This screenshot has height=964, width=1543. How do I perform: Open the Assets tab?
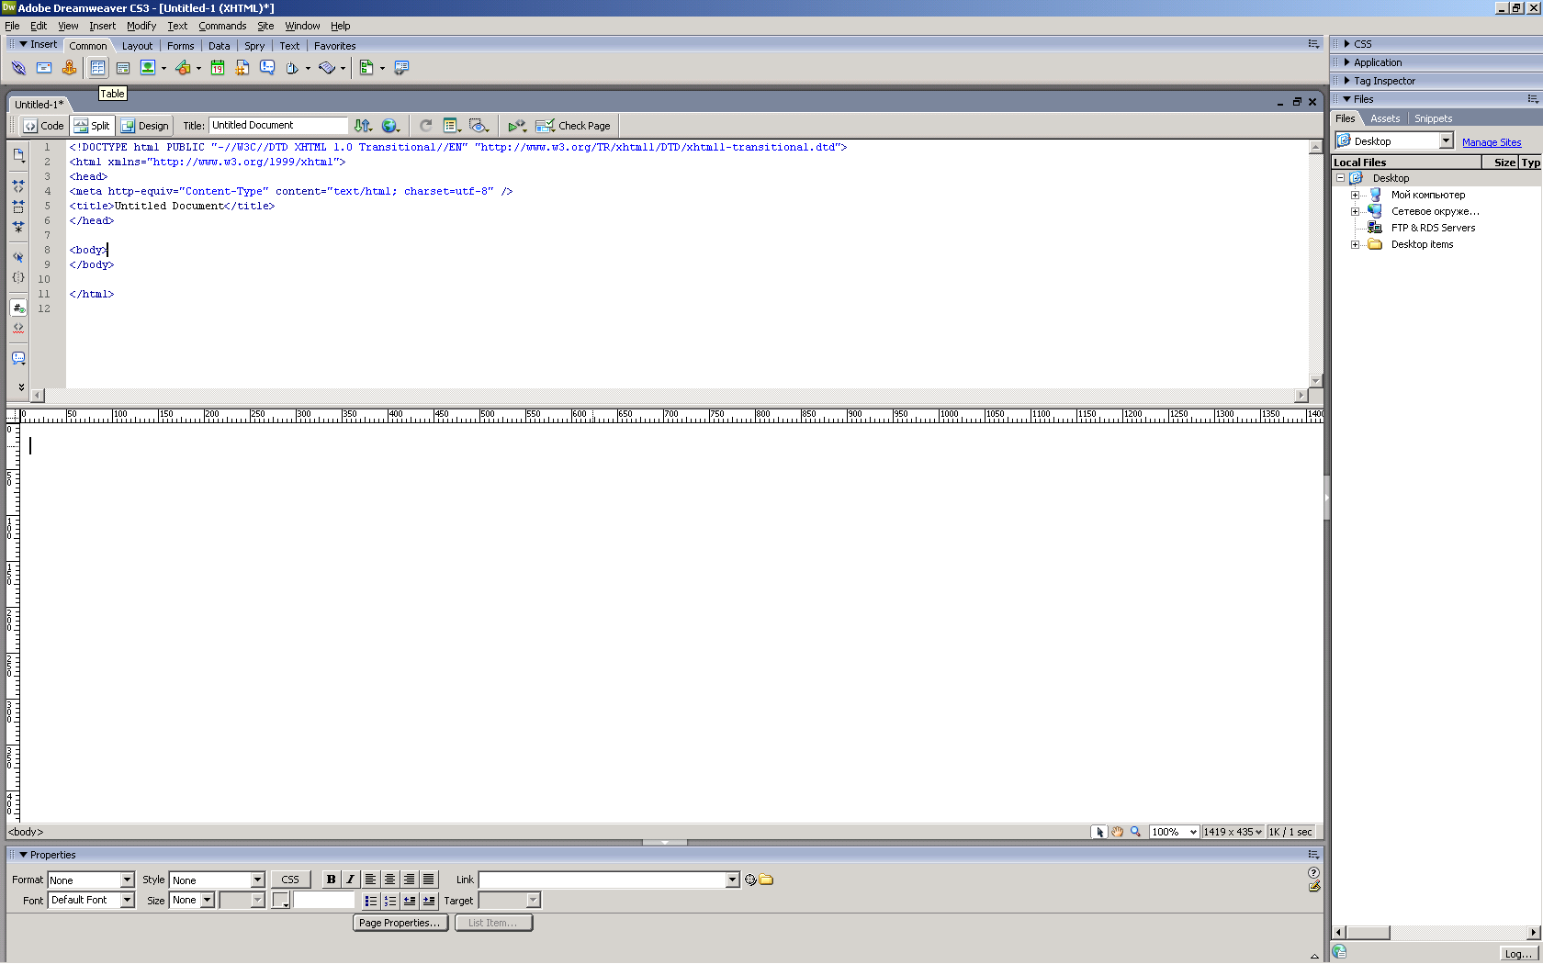[1385, 118]
